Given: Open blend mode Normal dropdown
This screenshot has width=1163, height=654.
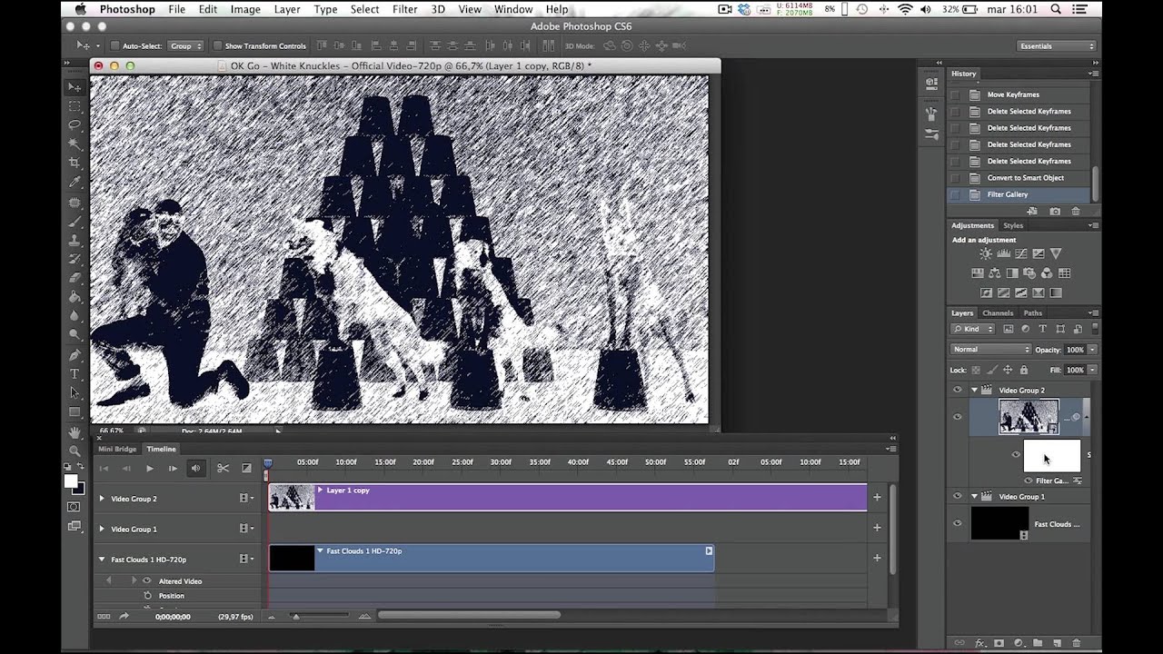Looking at the screenshot, I should pyautogui.click(x=990, y=350).
